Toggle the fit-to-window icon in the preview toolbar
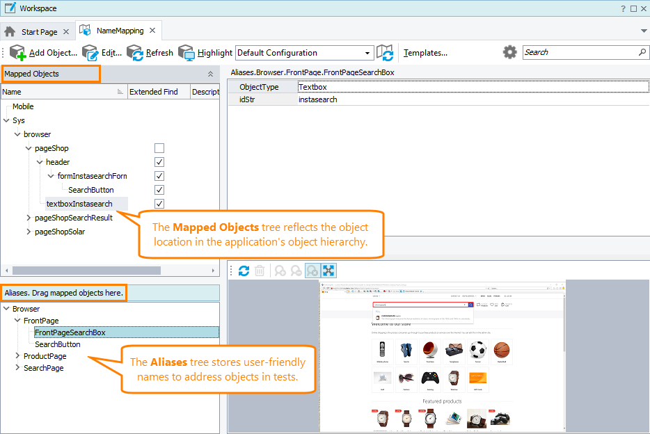The image size is (650, 434). [328, 271]
